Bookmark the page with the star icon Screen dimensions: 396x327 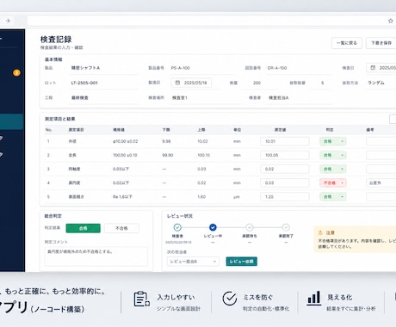pyautogui.click(x=391, y=21)
